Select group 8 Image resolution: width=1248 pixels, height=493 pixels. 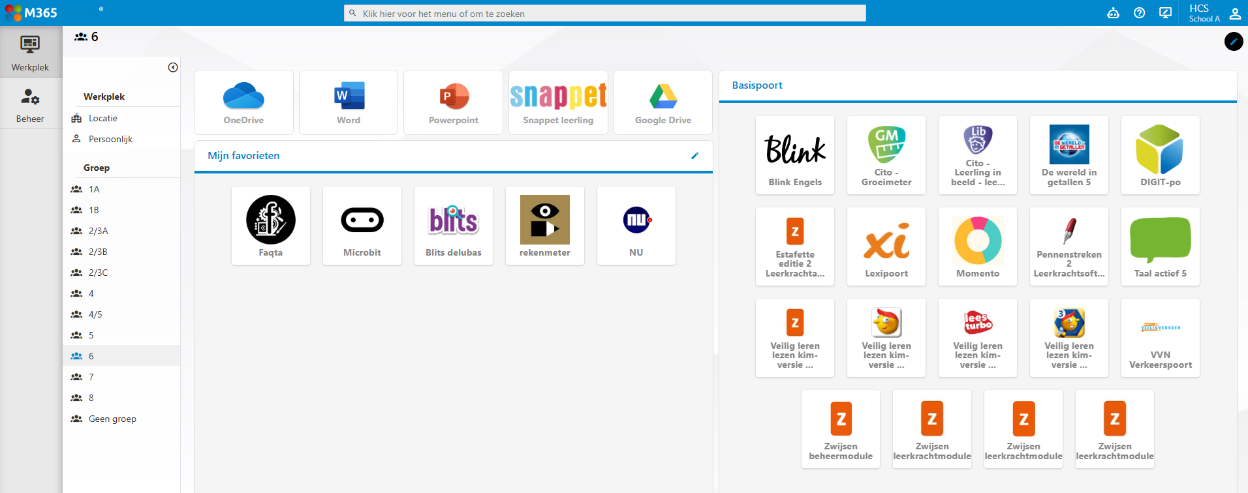point(121,398)
